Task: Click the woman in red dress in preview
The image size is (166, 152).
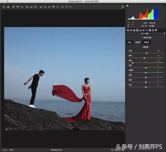Action: [87, 99]
